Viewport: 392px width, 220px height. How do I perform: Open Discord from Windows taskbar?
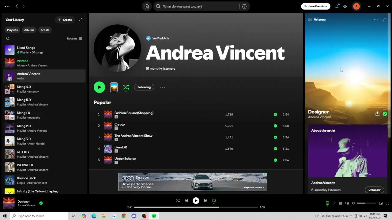click(134, 216)
